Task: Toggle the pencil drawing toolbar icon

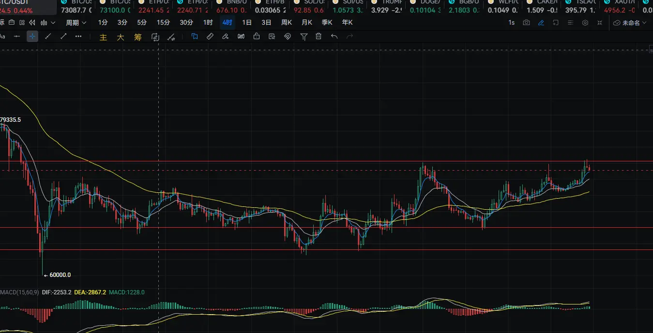Action: [541, 23]
